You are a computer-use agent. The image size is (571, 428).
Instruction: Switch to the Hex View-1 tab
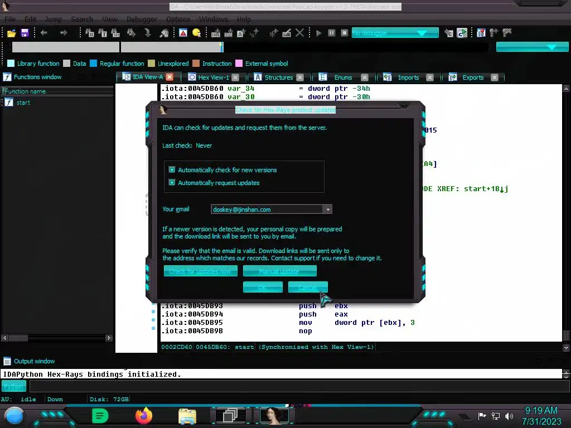pos(214,77)
